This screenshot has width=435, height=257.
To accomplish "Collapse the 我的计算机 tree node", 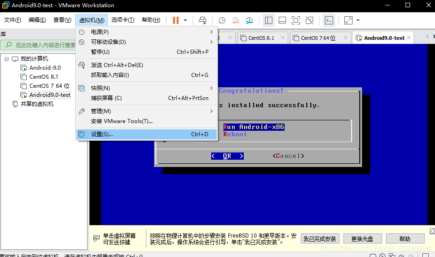I will pyautogui.click(x=7, y=59).
